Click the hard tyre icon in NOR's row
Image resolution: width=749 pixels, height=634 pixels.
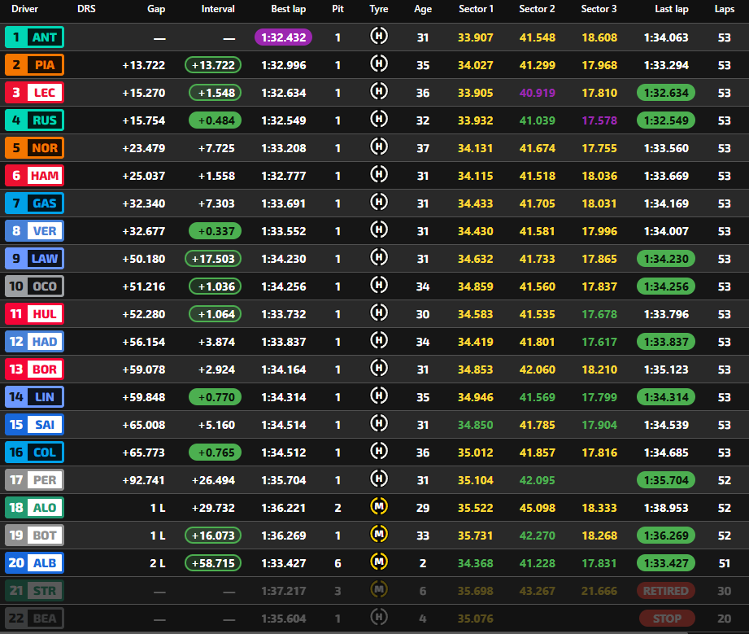(x=379, y=146)
